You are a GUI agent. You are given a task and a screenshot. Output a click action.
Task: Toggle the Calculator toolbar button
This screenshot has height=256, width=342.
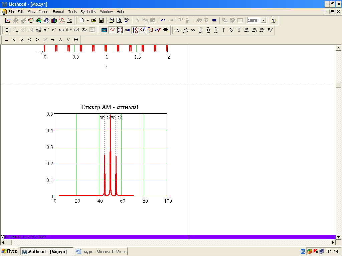pos(104,30)
